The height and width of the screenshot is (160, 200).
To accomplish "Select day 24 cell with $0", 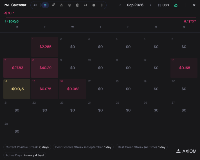I will [100, 110].
